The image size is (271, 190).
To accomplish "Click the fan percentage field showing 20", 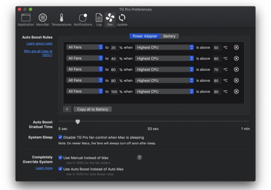I will (x=114, y=47).
